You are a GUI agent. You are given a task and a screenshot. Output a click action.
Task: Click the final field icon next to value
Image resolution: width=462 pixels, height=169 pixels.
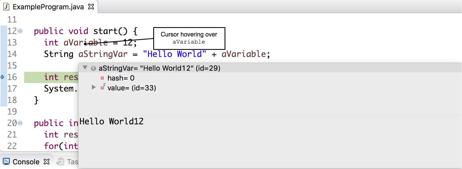[103, 87]
